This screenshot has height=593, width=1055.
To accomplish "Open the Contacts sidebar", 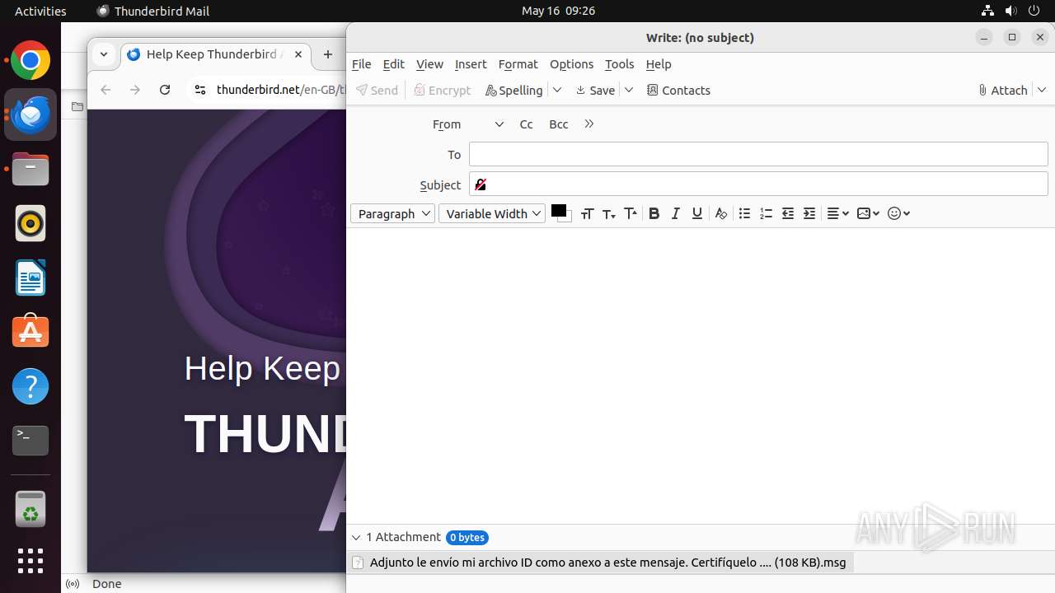I will [678, 90].
